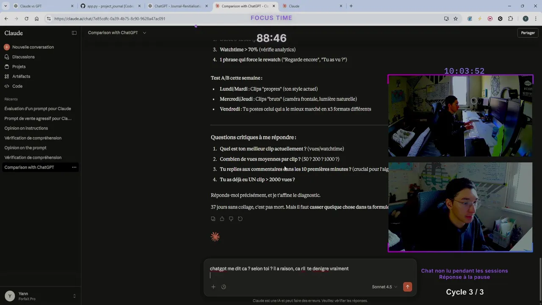Click the browser URL address bar
This screenshot has width=542, height=305.
[x=246, y=19]
